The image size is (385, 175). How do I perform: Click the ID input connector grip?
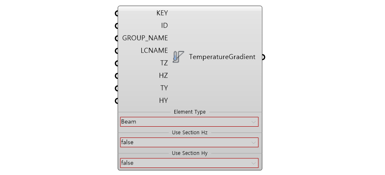tap(117, 26)
